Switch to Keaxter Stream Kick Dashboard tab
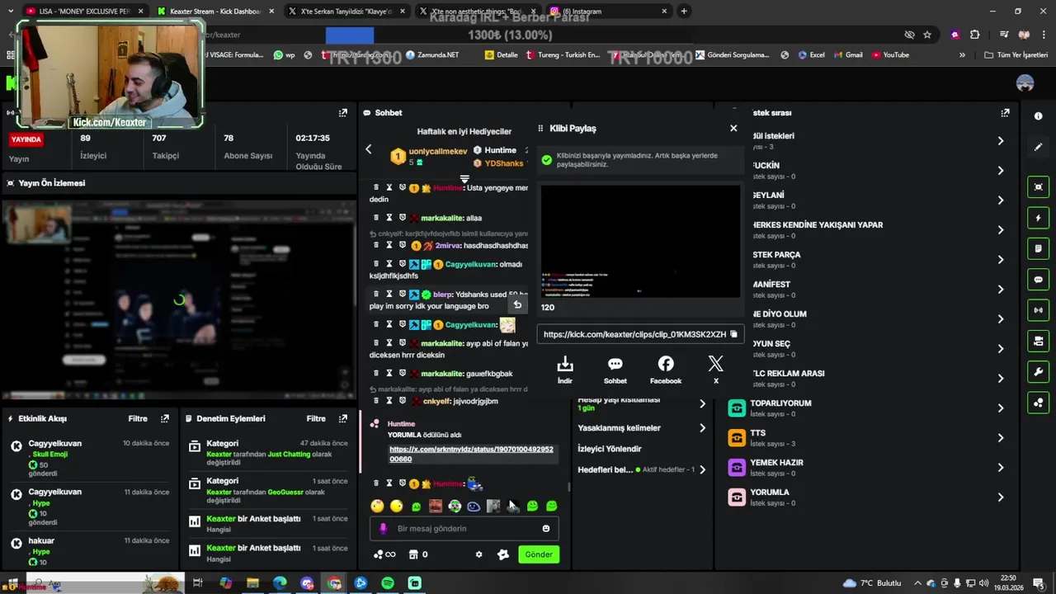Image resolution: width=1056 pixels, height=594 pixels. (216, 12)
